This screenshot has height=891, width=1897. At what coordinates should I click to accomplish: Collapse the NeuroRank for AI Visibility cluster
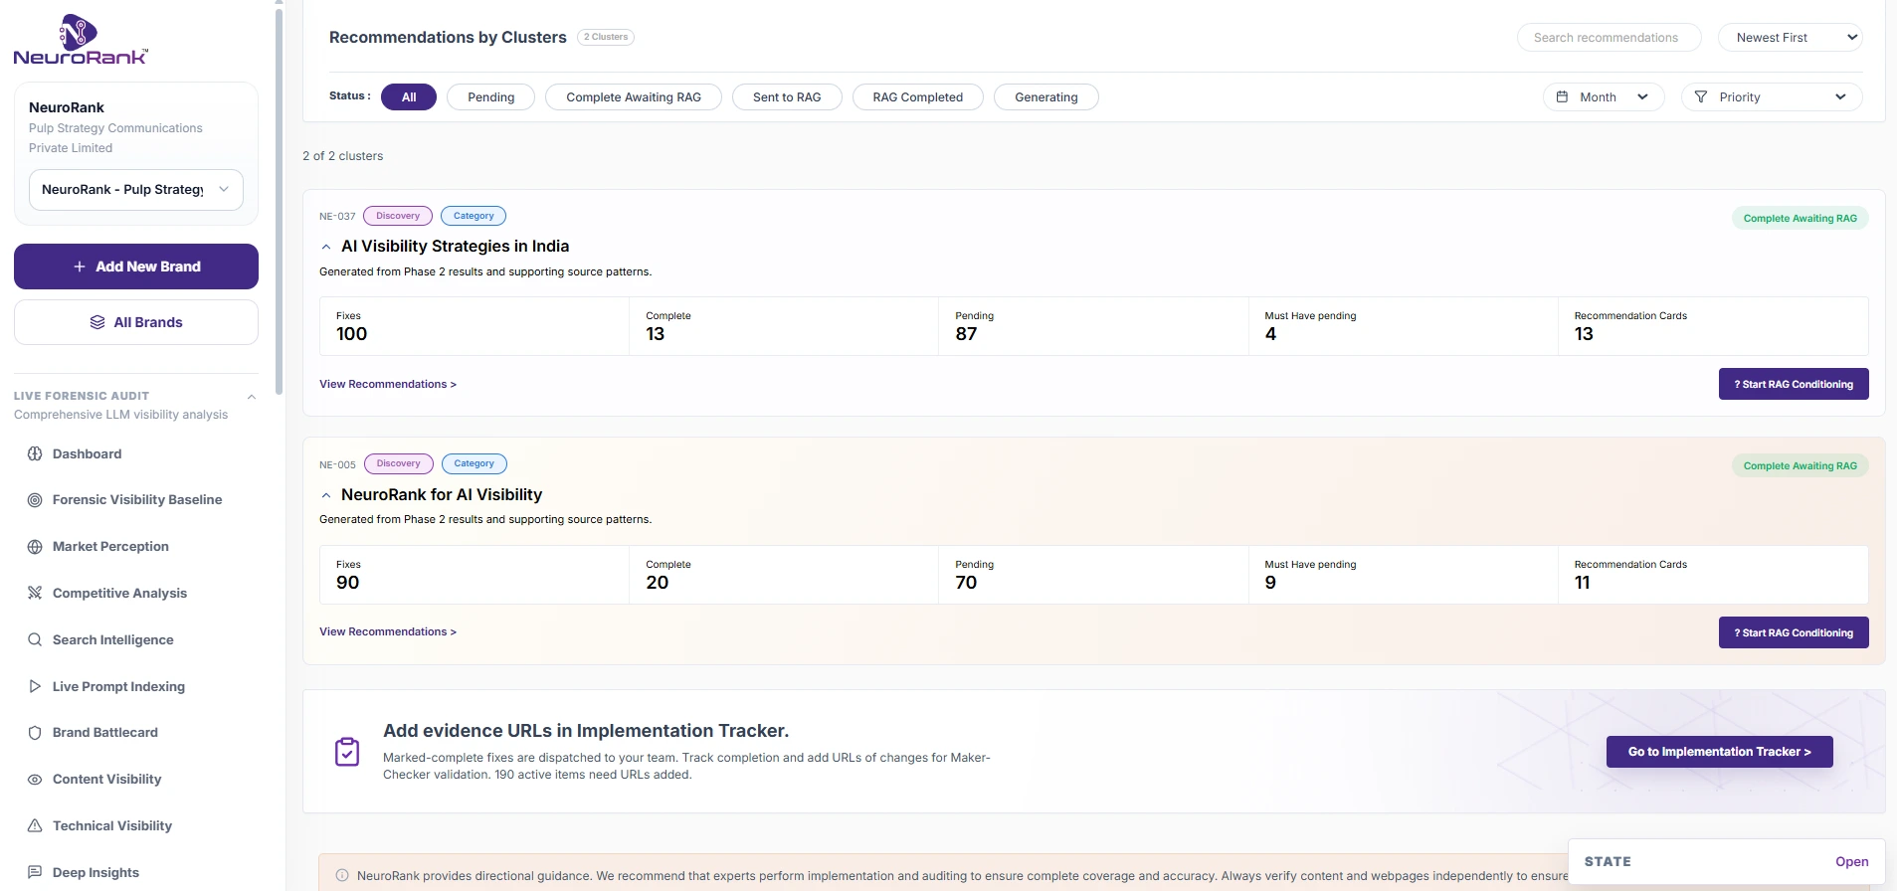click(x=326, y=495)
